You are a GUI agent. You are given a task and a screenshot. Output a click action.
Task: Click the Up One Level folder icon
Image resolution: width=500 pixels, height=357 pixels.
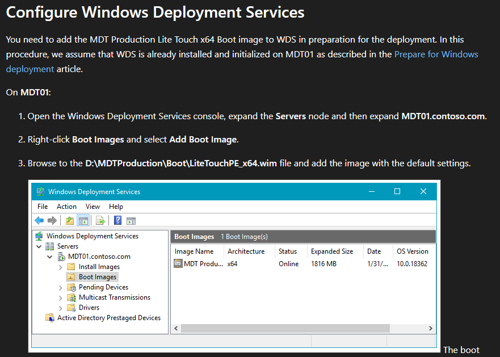69,221
